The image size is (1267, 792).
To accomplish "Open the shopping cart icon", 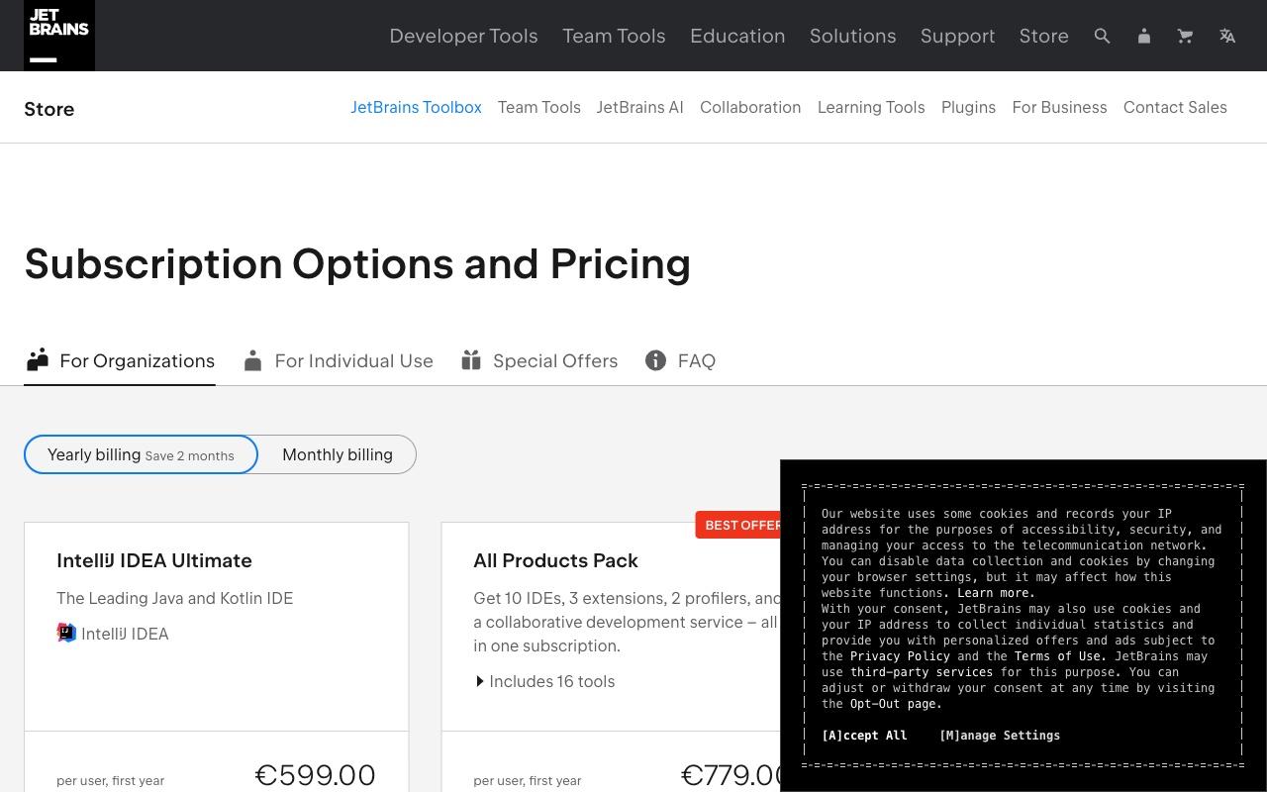I will click(1185, 36).
